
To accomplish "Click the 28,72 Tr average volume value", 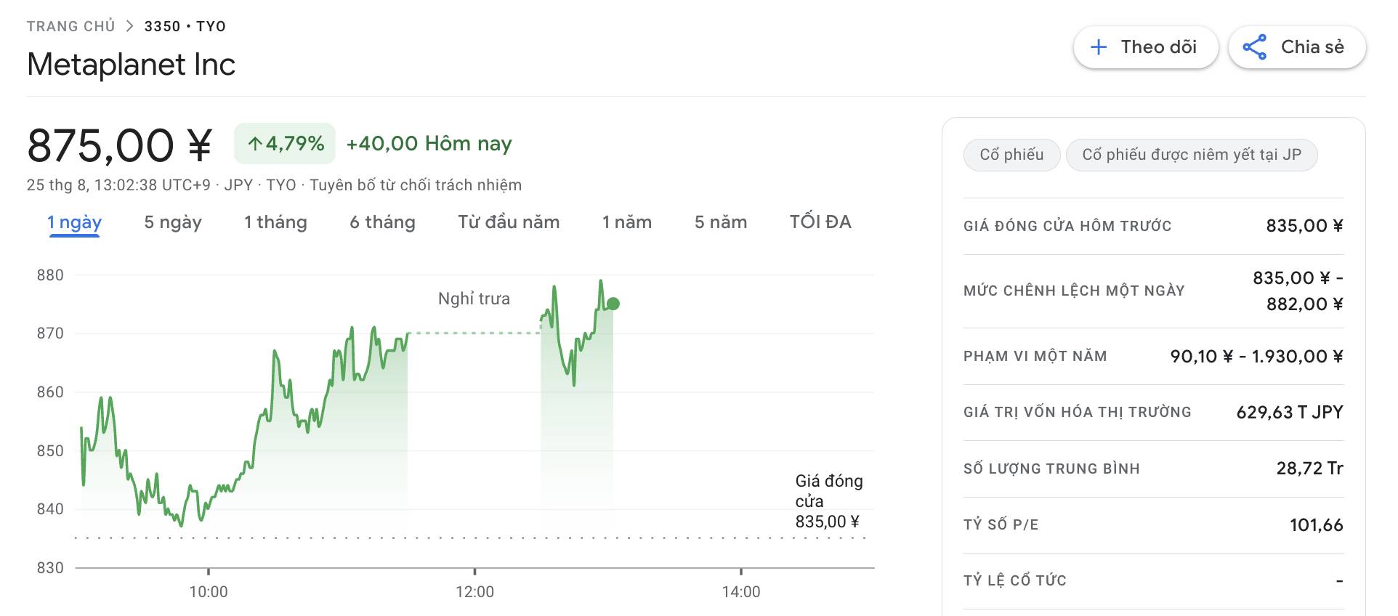I will coord(1309,469).
